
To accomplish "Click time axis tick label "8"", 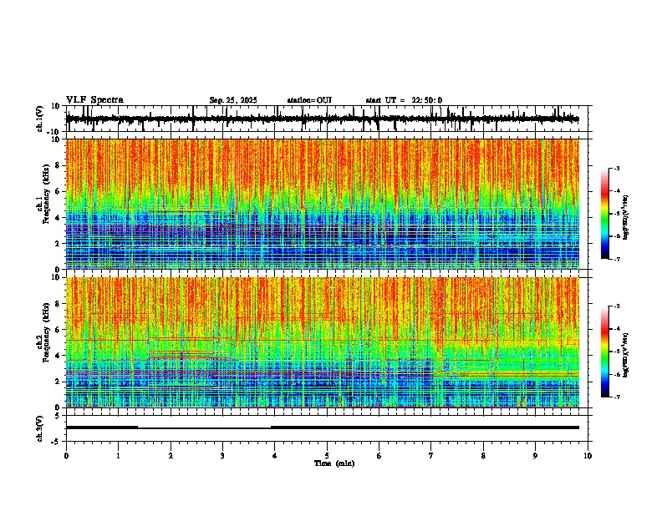I will (x=483, y=456).
